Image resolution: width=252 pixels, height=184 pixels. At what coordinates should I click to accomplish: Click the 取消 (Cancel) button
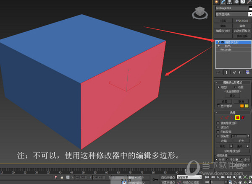click(x=241, y=101)
